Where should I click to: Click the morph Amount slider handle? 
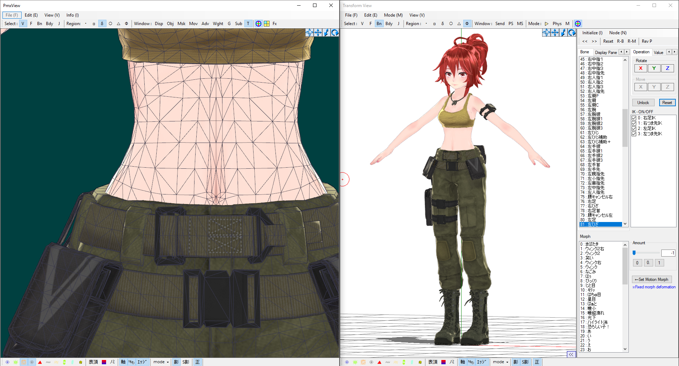point(634,253)
